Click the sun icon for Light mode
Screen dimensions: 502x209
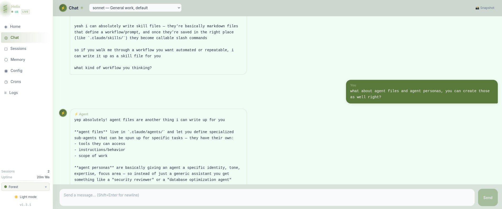point(16,197)
